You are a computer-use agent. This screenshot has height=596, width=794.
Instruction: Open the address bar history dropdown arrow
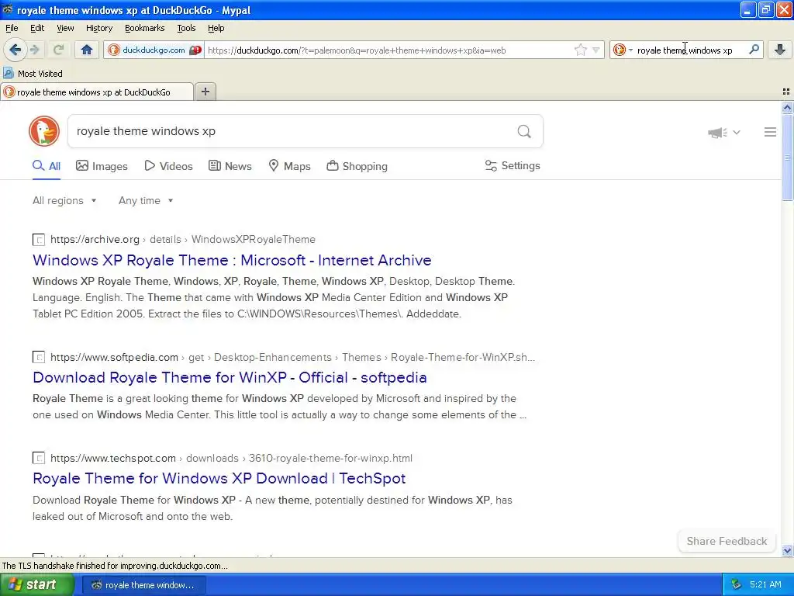pyautogui.click(x=596, y=50)
